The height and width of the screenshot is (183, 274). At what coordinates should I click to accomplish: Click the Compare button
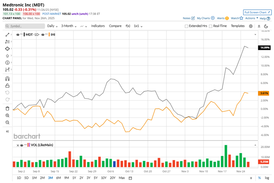click(x=115, y=26)
